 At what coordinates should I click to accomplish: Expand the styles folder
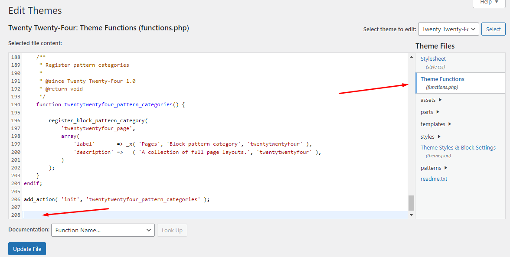[x=431, y=137]
